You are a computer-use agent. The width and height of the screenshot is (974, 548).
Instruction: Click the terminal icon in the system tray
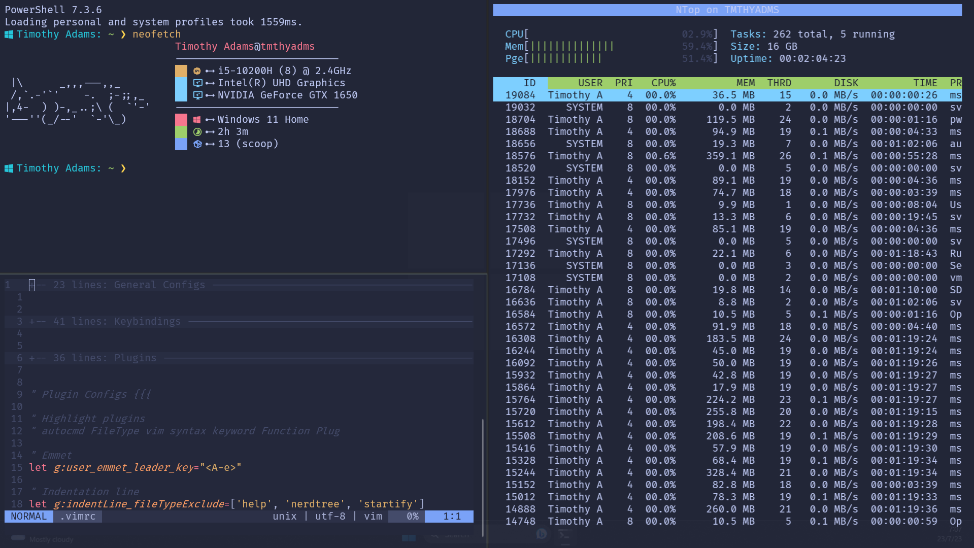[564, 535]
